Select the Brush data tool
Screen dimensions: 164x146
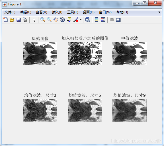click(x=76, y=20)
